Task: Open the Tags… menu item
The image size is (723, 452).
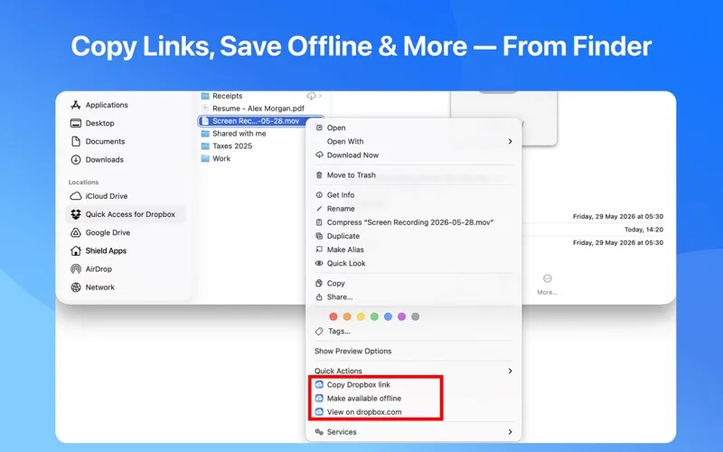Action: 414,331
